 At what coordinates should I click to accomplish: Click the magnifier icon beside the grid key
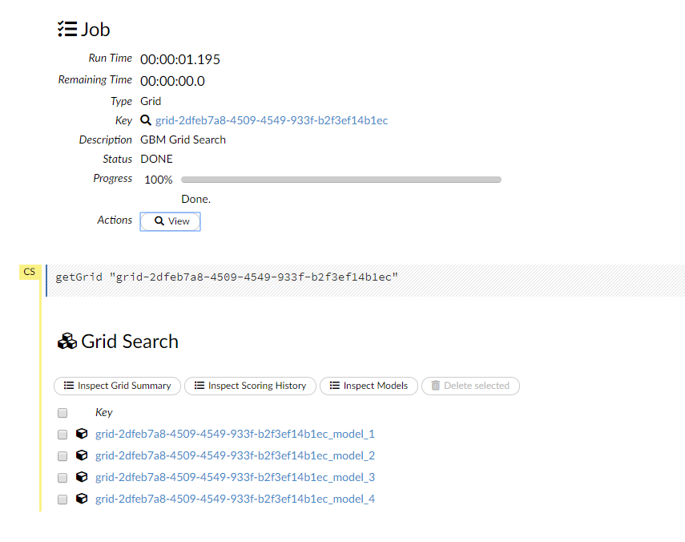(146, 120)
